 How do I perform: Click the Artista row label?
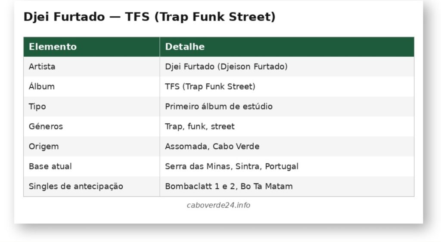click(x=42, y=67)
